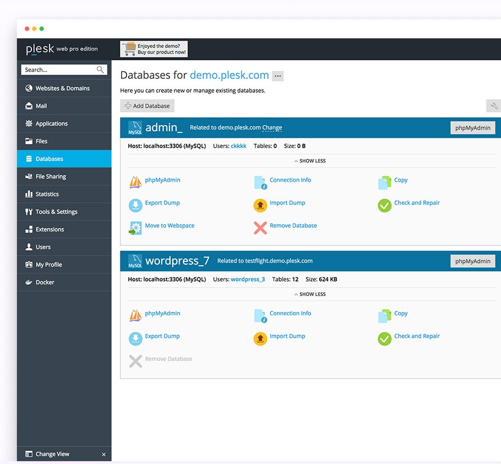
Task: Click the sailboat phpMyAdmin icon under admin_
Action: tap(136, 182)
